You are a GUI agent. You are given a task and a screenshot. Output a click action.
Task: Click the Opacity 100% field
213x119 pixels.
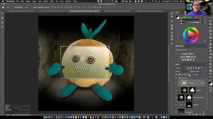pyautogui.click(x=198, y=71)
